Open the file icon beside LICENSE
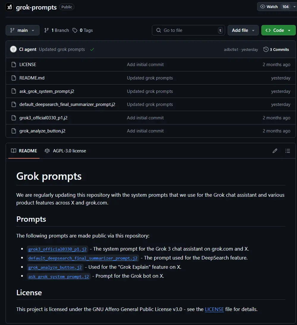Image resolution: width=297 pixels, height=325 pixels. tap(14, 64)
